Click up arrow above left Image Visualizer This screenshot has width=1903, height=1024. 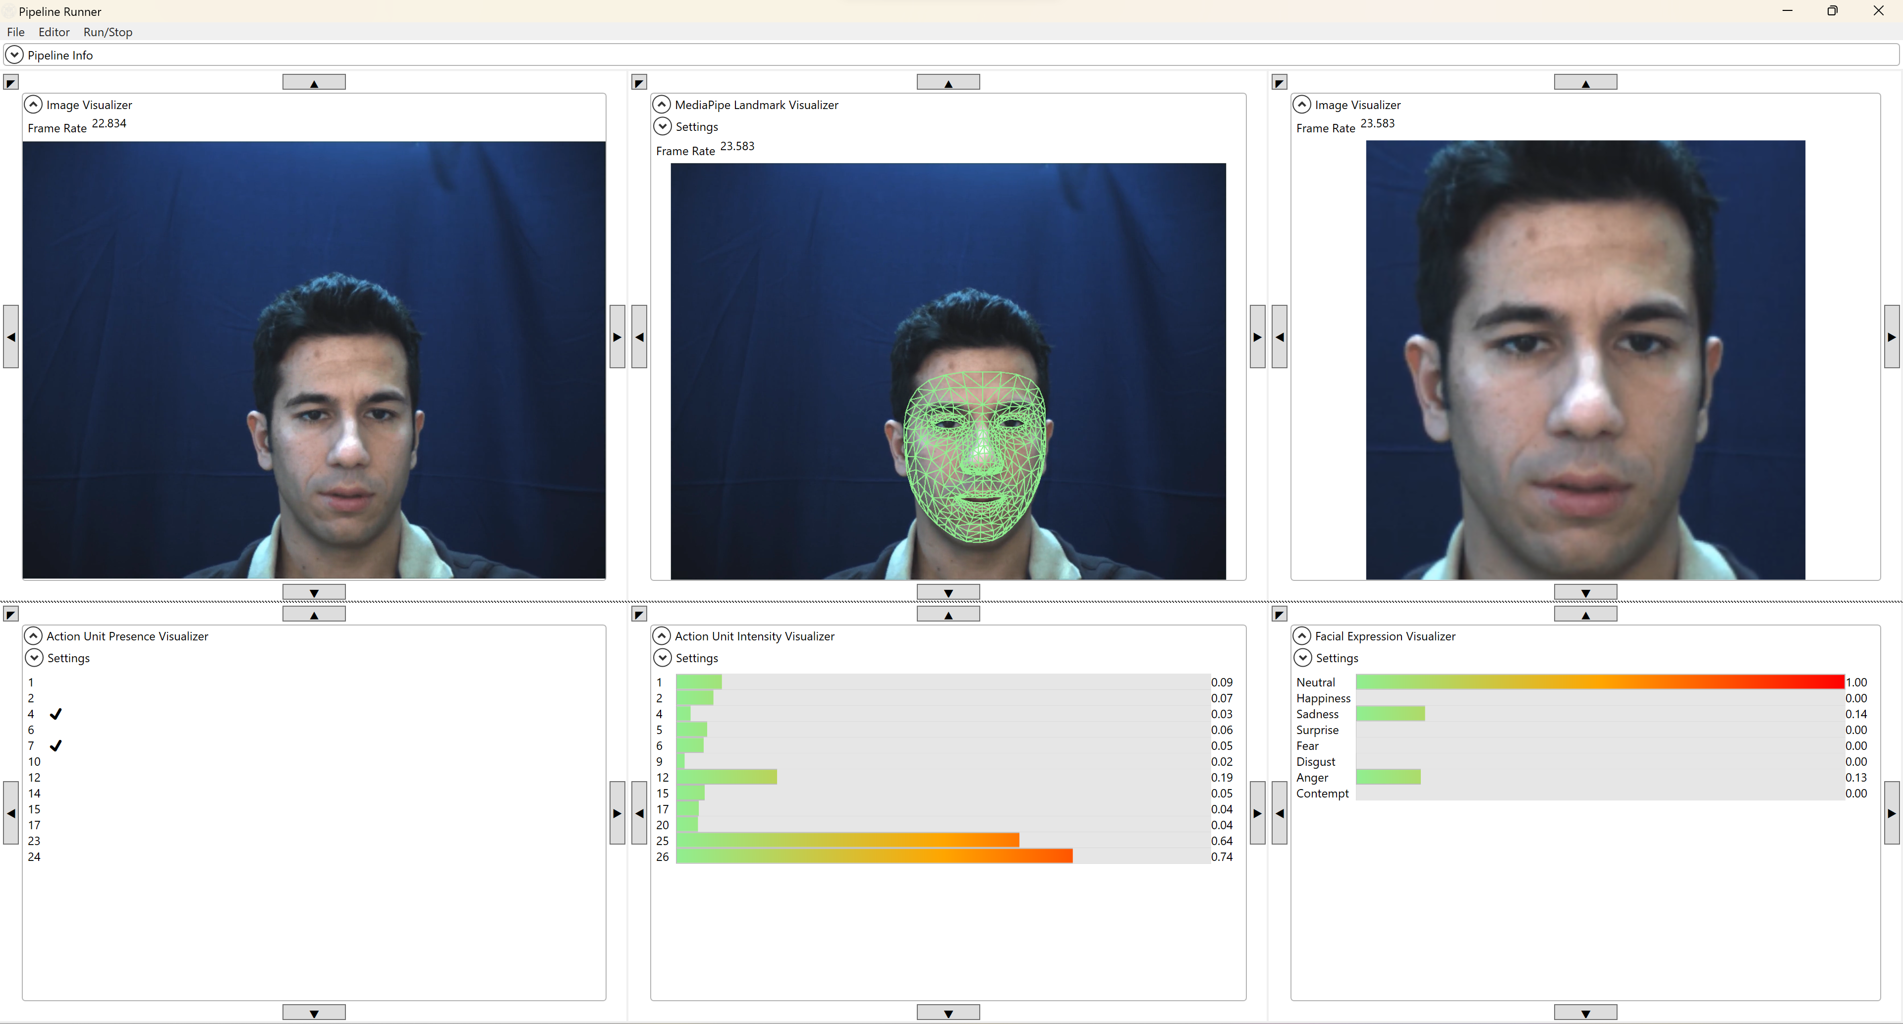[x=314, y=82]
